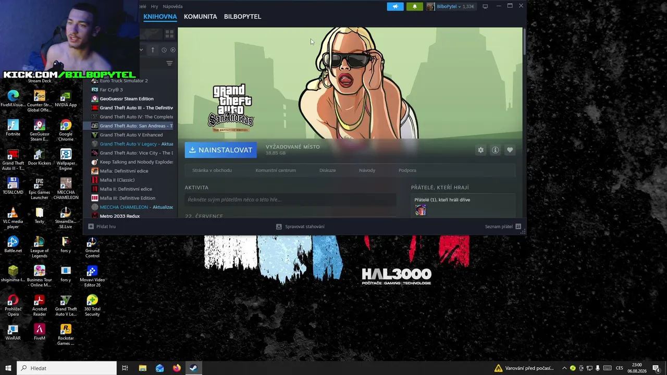Open WinRAR desktop shortcut
667x375 pixels.
[13, 332]
